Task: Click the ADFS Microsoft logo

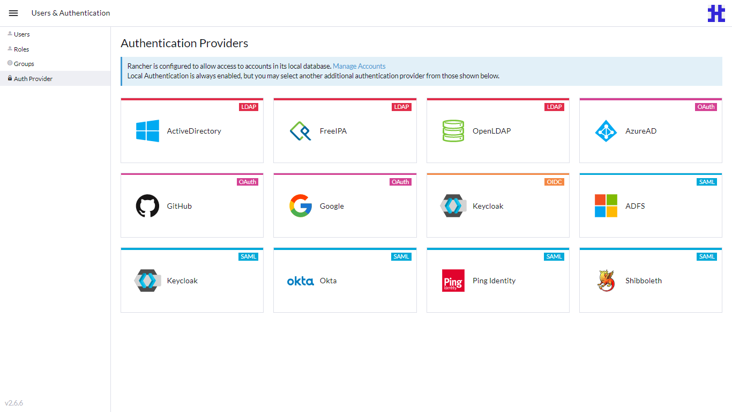Action: pyautogui.click(x=606, y=206)
